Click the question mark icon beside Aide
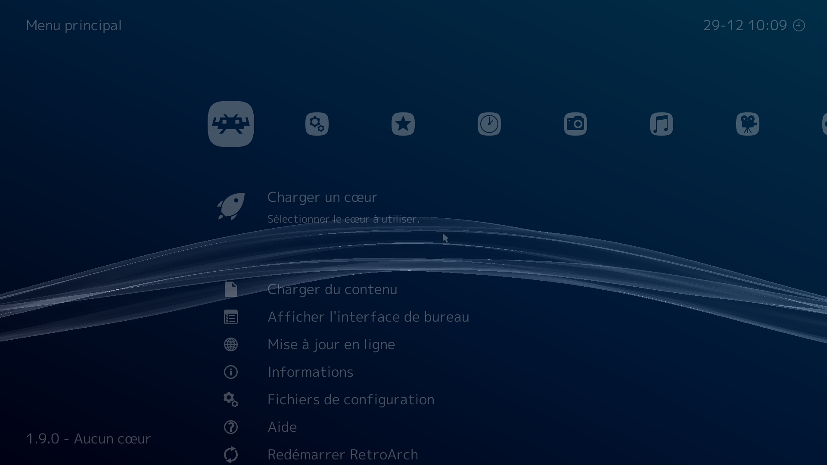The image size is (827, 465). [231, 427]
